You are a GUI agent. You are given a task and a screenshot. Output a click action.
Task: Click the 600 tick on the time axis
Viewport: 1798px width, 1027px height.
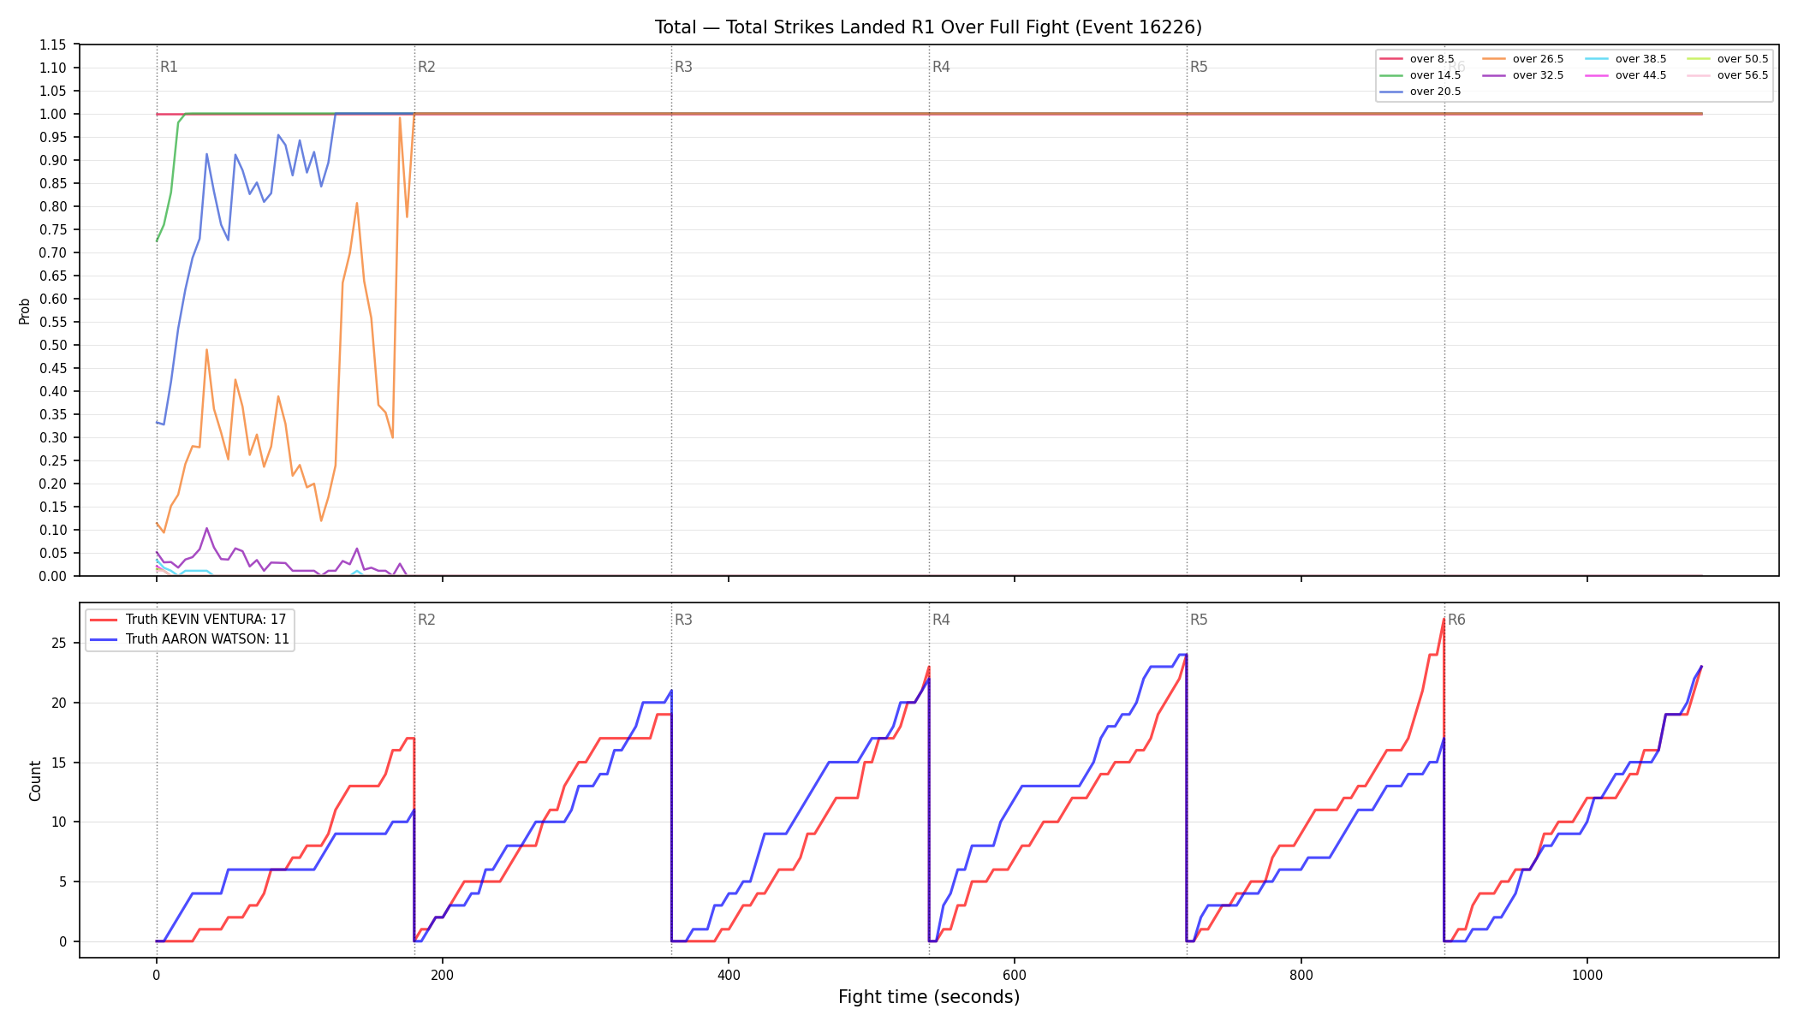[1015, 976]
